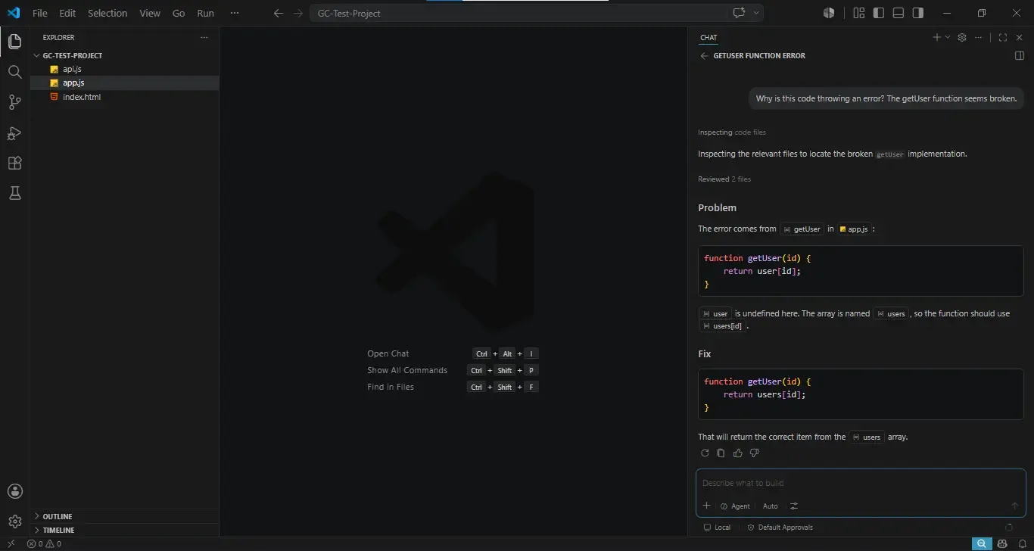
Task: Open index.html in the explorer
Action: coord(124,97)
